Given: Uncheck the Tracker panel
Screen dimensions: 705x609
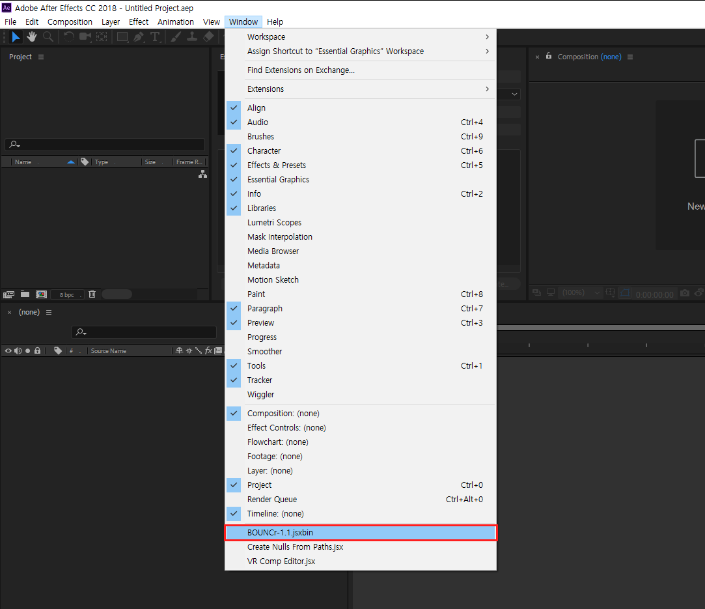Looking at the screenshot, I should click(361, 380).
